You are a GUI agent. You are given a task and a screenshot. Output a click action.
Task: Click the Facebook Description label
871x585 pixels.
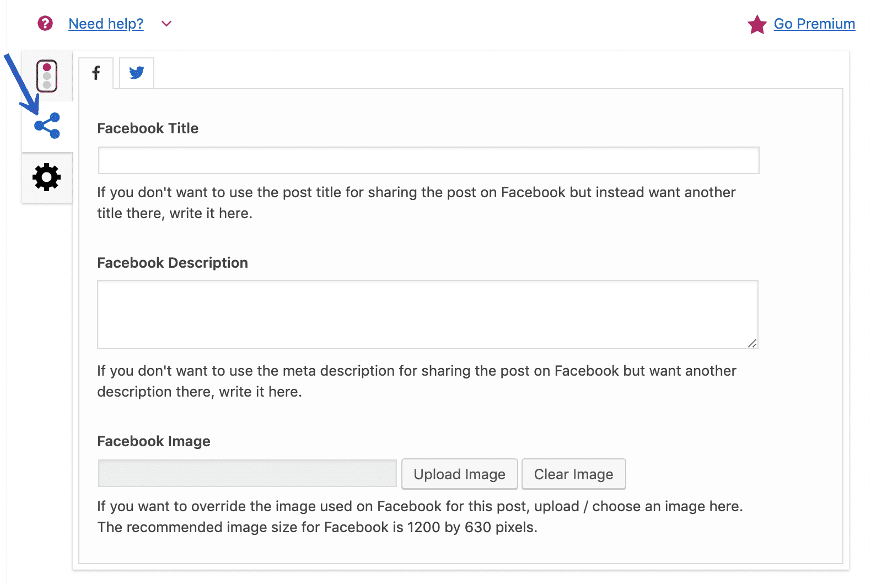[173, 263]
